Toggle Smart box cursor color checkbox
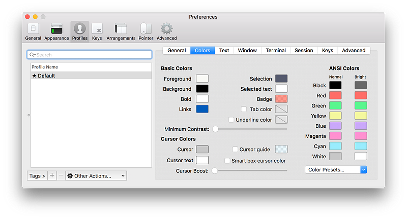Screen dimensions: 407x219 coord(227,161)
